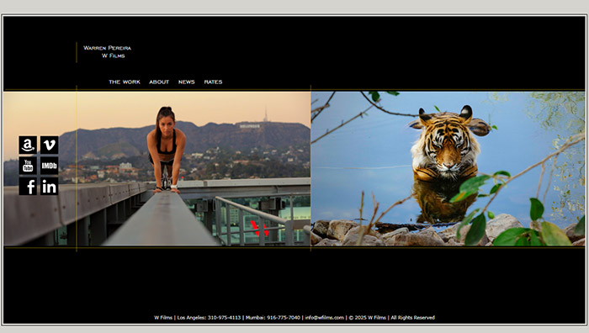Screen dimensions: 589x333
Task: Click the Warren Pereira W Films logo
Action: (x=107, y=52)
